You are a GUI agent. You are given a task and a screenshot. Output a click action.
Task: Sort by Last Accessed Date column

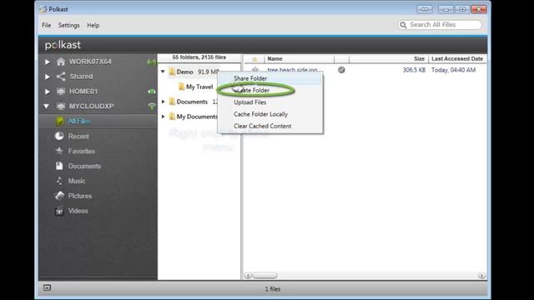457,59
